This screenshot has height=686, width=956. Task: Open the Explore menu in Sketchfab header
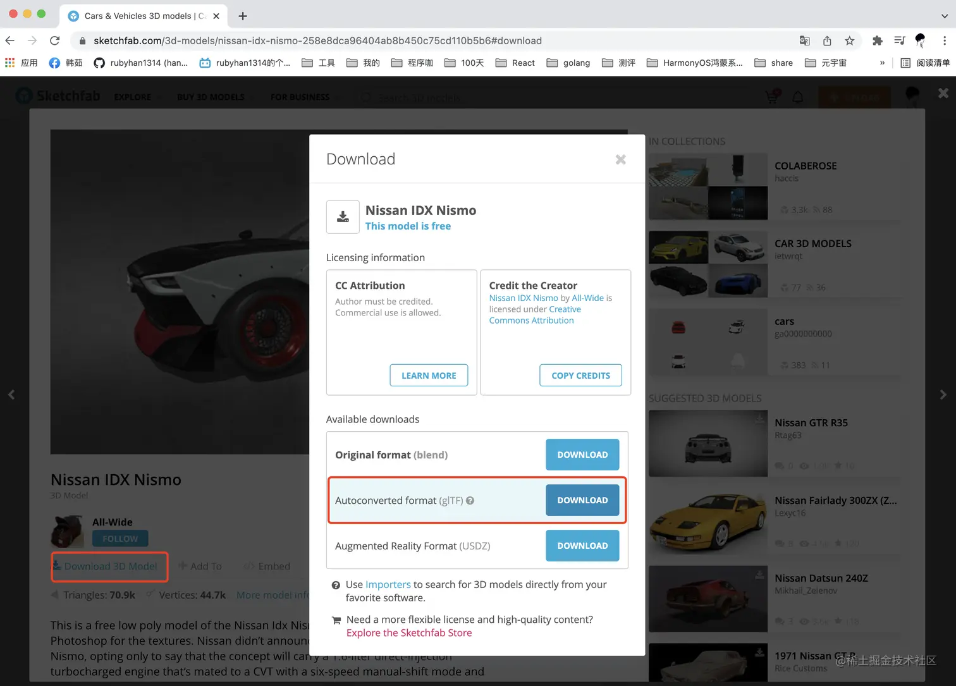137,97
